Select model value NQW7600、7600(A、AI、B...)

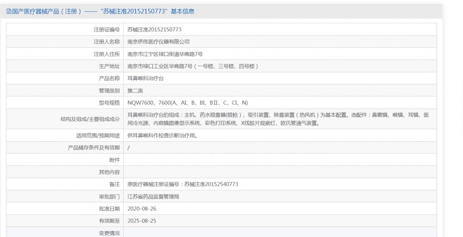click(188, 103)
